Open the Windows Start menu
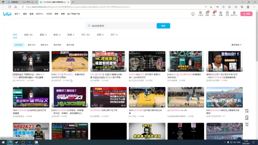Viewport: 258px width, 145px height. point(3,142)
